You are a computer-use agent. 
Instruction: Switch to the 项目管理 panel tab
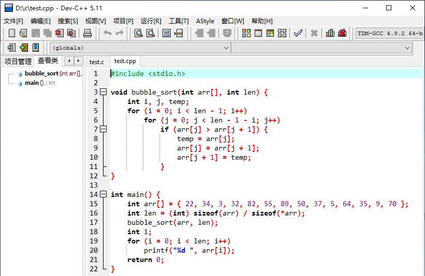pyautogui.click(x=18, y=62)
